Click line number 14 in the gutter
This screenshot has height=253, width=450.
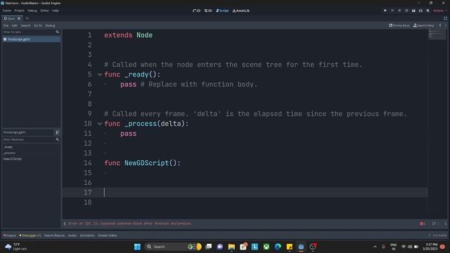coord(88,163)
